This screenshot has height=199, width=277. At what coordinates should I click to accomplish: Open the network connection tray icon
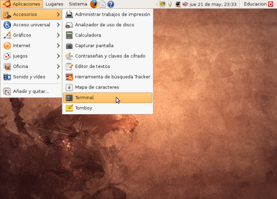click(x=178, y=4)
